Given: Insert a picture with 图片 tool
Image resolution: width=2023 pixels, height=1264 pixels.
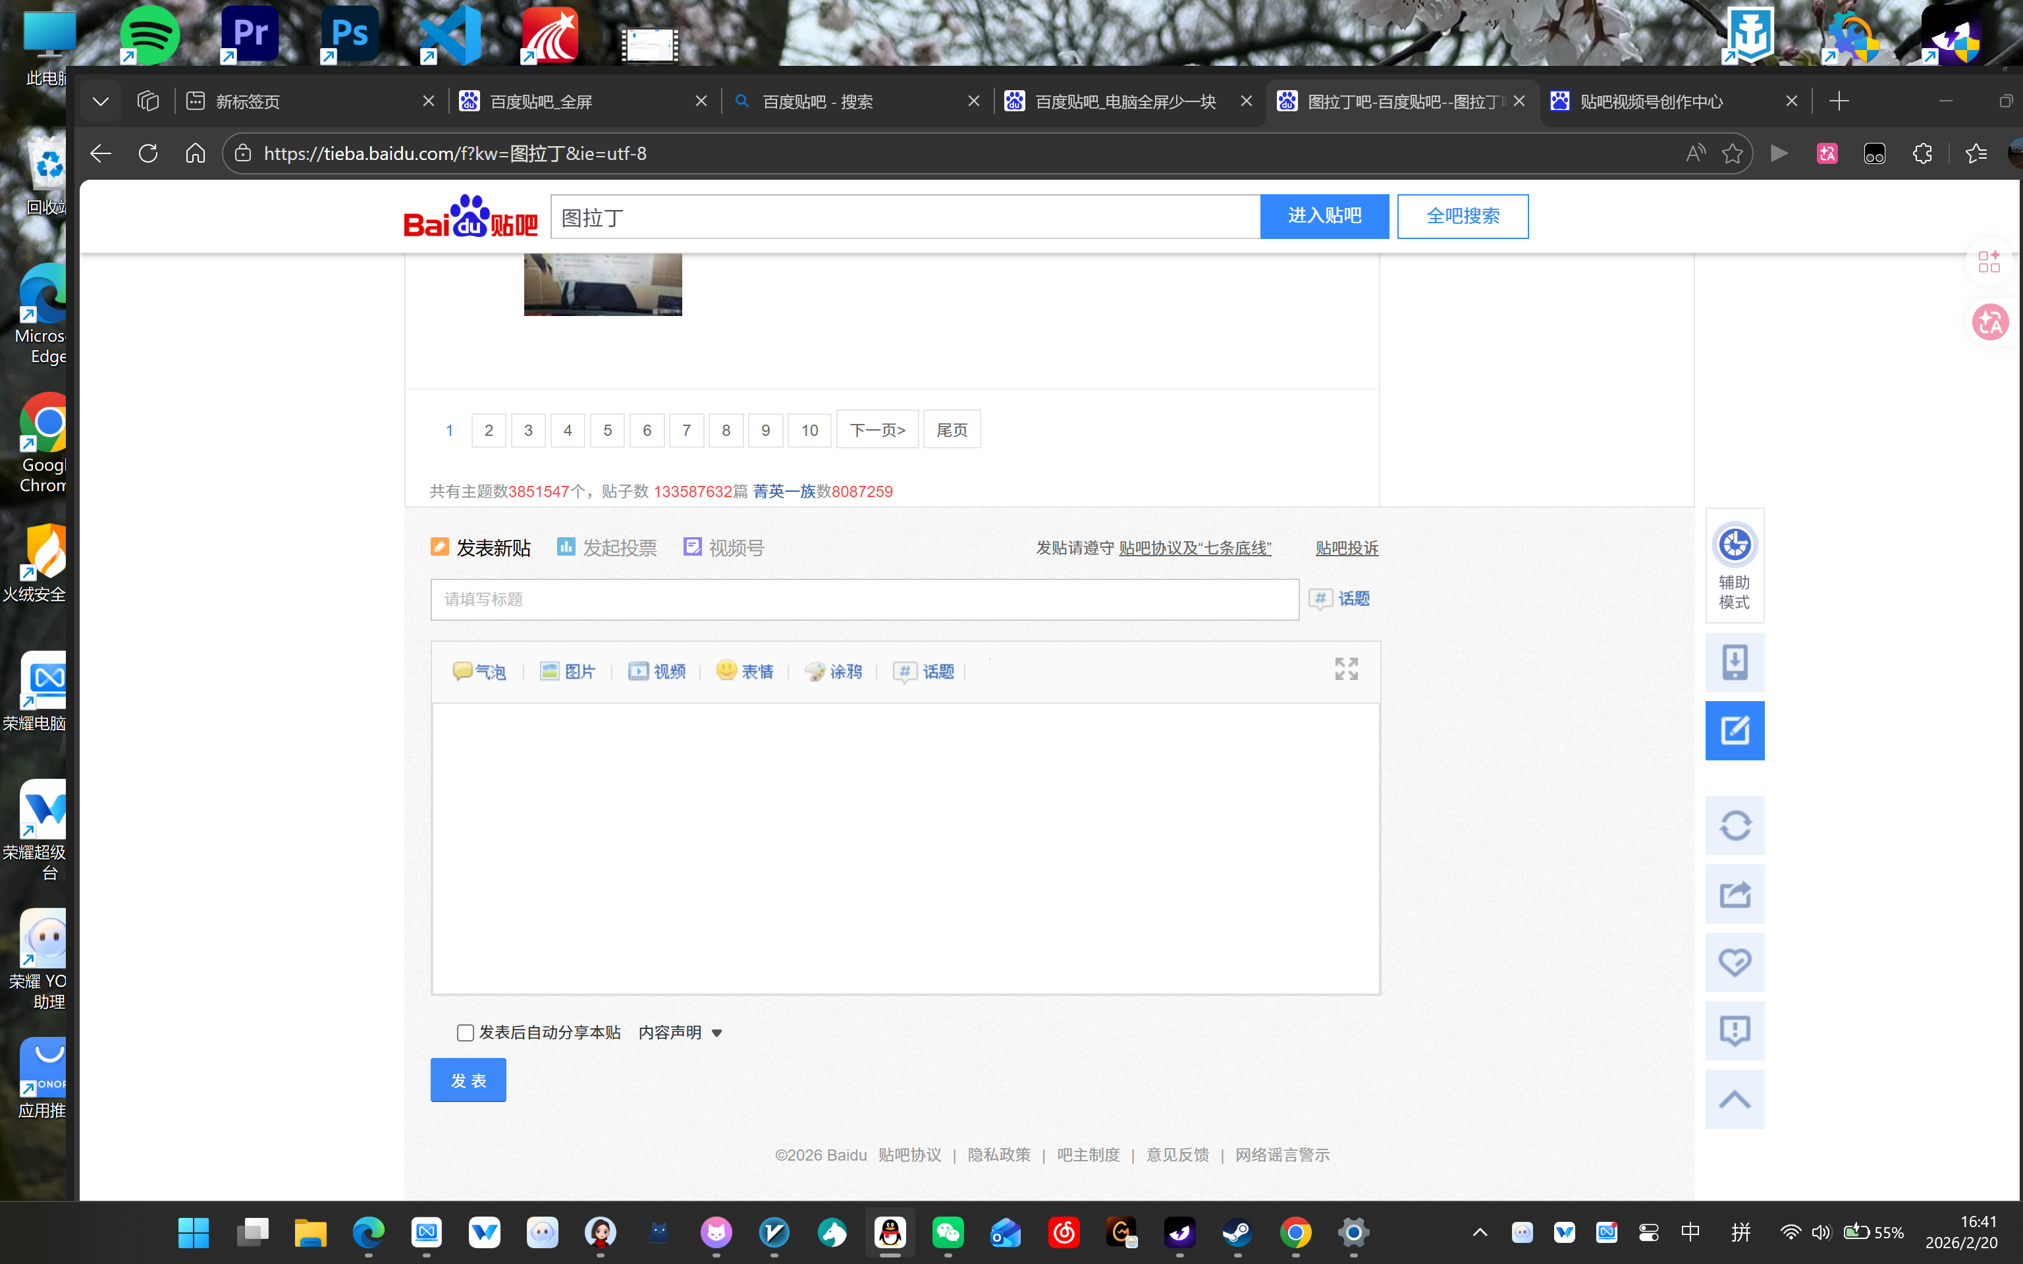Looking at the screenshot, I should [x=568, y=671].
